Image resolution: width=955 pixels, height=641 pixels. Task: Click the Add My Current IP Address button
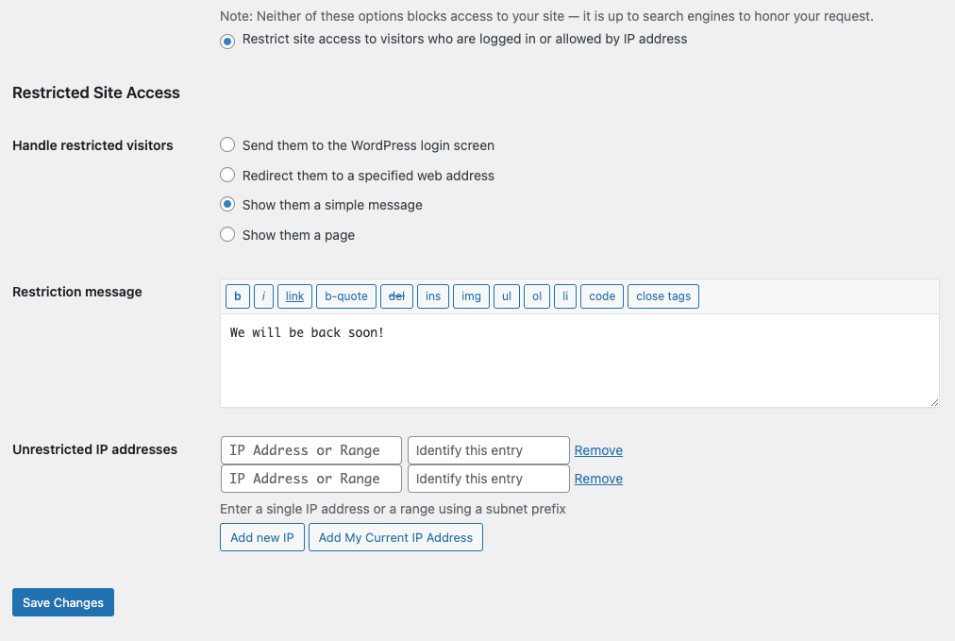click(395, 538)
